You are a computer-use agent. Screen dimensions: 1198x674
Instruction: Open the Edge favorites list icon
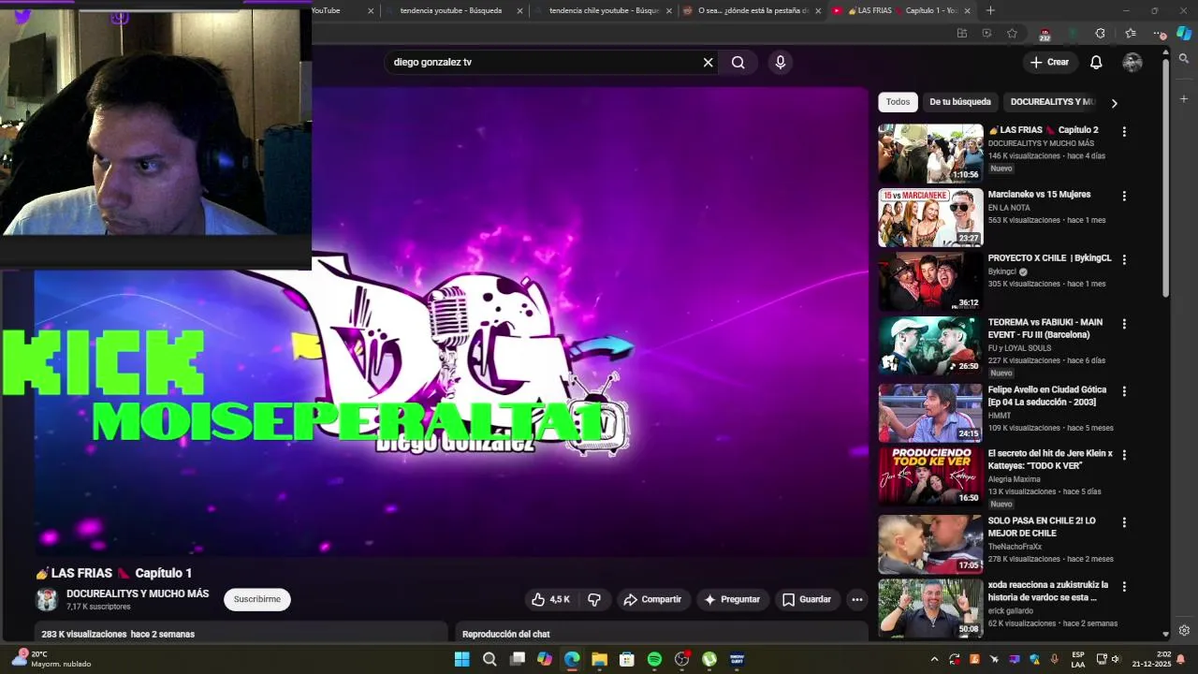(1131, 34)
